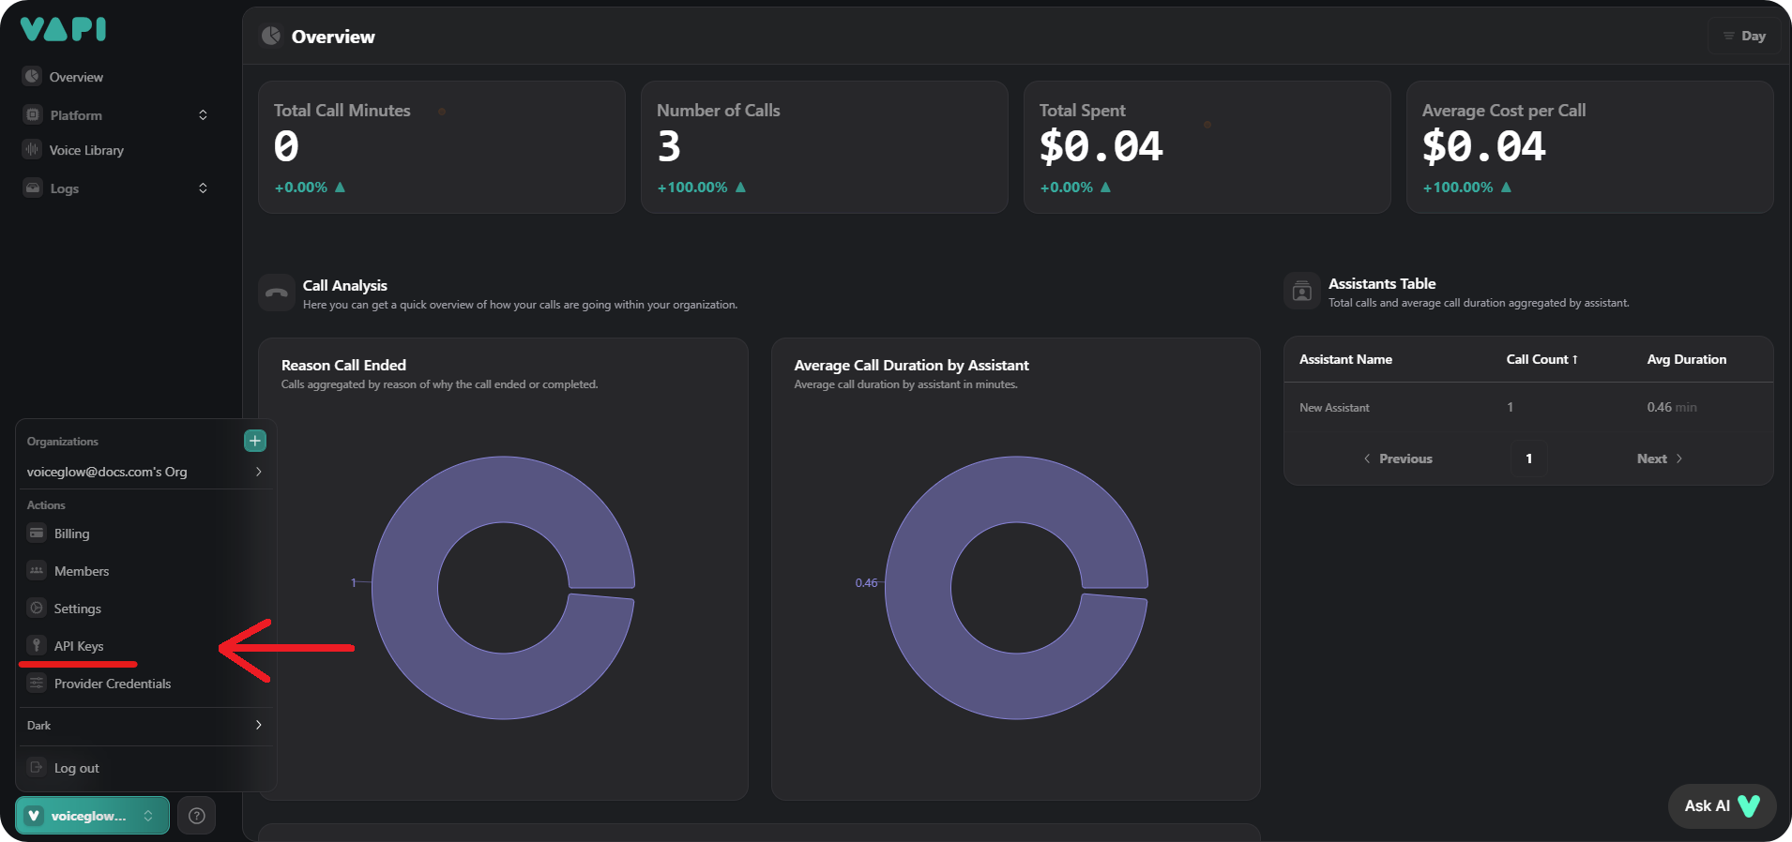This screenshot has height=842, width=1792.
Task: Select page 1 in Assistants table
Action: (x=1528, y=459)
